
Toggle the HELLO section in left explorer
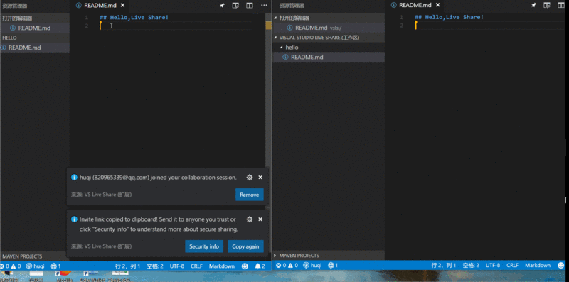tap(35, 38)
